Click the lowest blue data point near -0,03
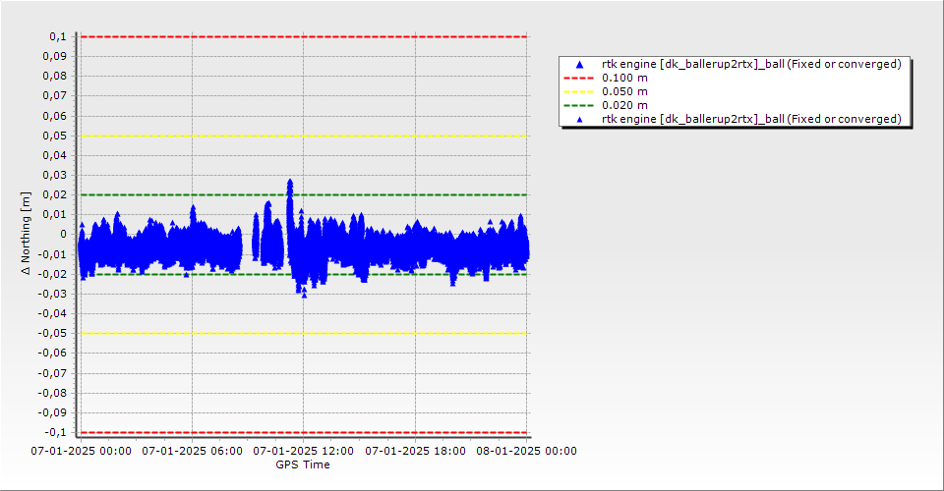Screen dimensions: 944x491 [304, 295]
